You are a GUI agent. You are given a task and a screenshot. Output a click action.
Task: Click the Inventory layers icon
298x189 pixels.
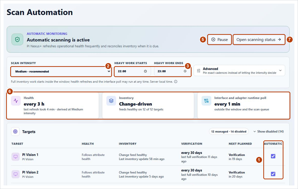[111, 101]
